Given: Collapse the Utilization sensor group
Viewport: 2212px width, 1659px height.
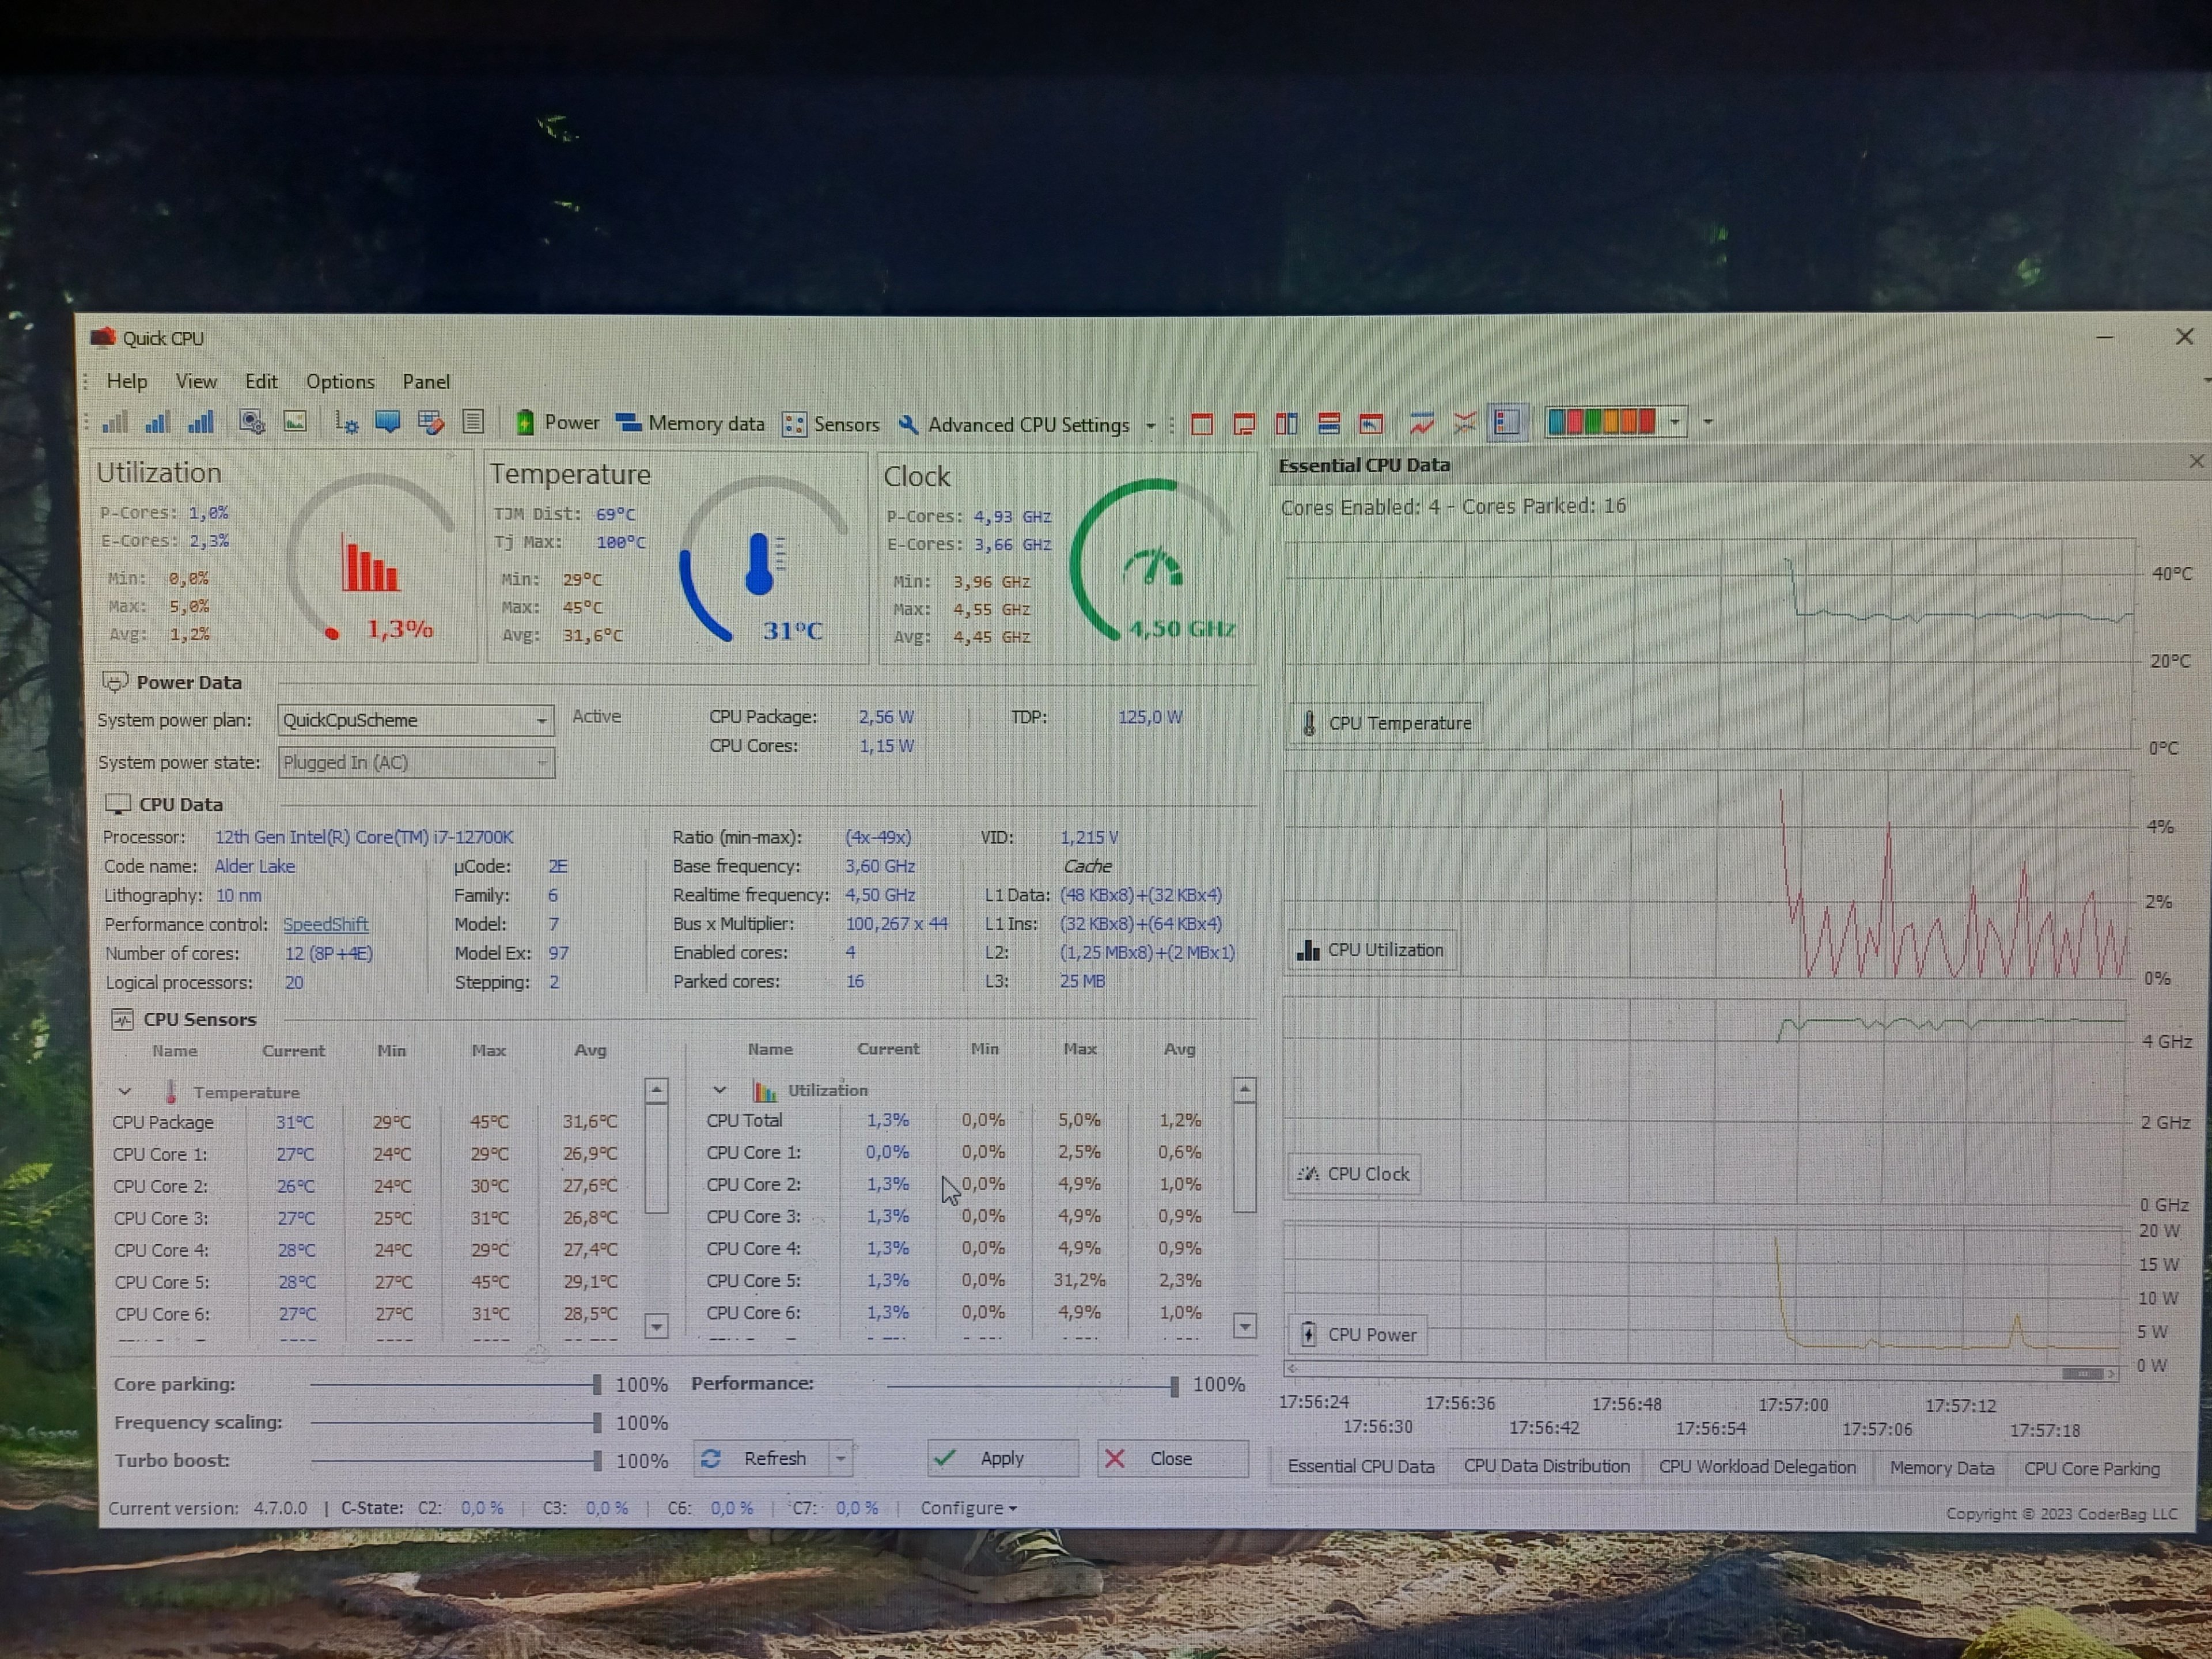Looking at the screenshot, I should pos(719,1089).
